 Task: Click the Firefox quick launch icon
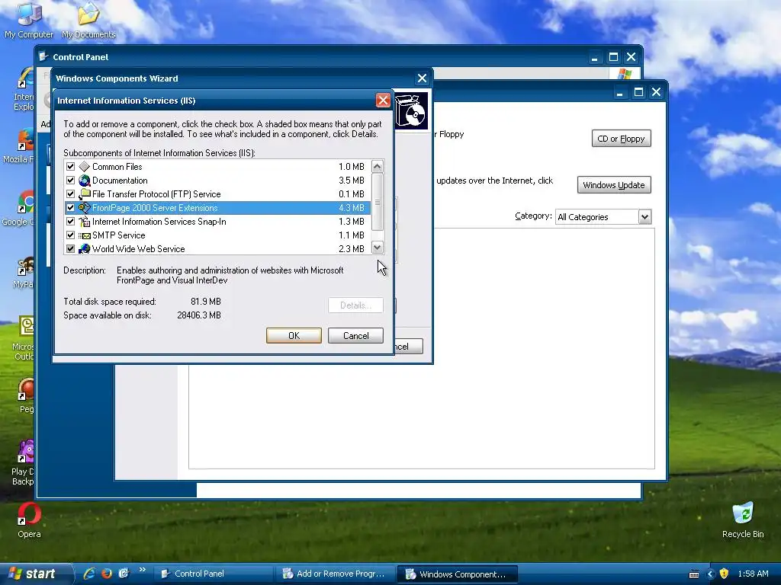107,574
